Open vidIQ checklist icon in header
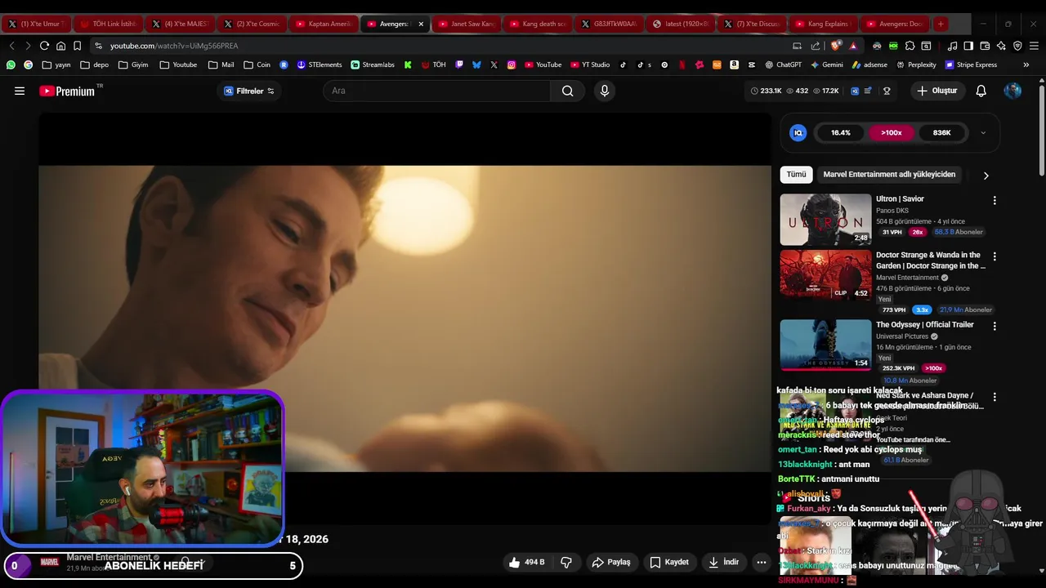Screen dimensions: 1046x588 coord(868,91)
